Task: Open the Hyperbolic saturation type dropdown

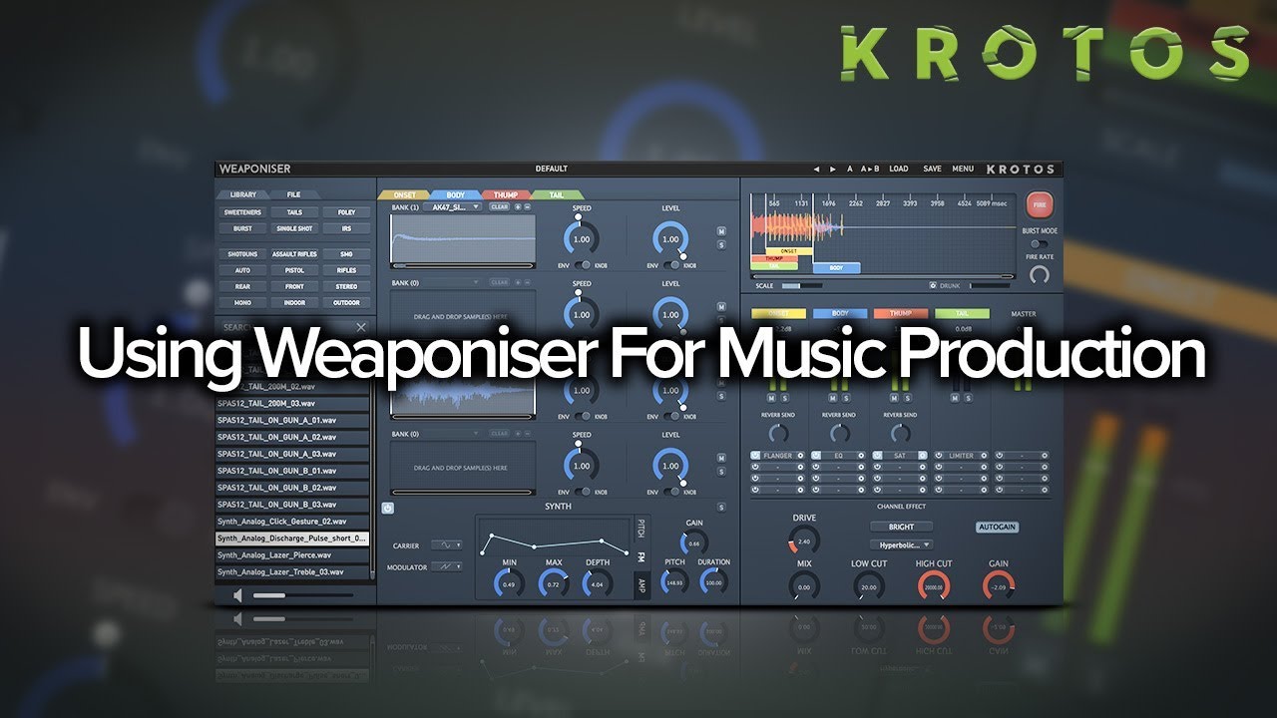Action: click(901, 544)
